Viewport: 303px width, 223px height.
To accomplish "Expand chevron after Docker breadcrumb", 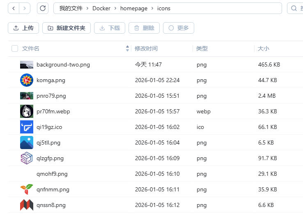I will [115, 8].
